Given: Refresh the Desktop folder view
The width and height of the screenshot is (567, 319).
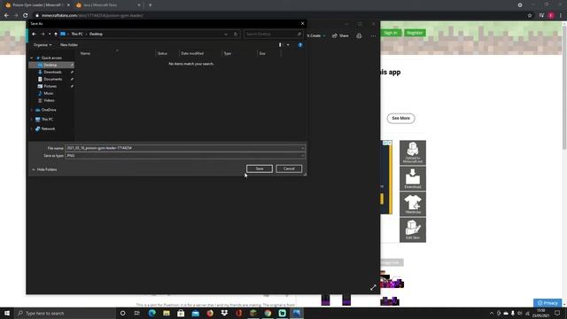Looking at the screenshot, I should [236, 34].
